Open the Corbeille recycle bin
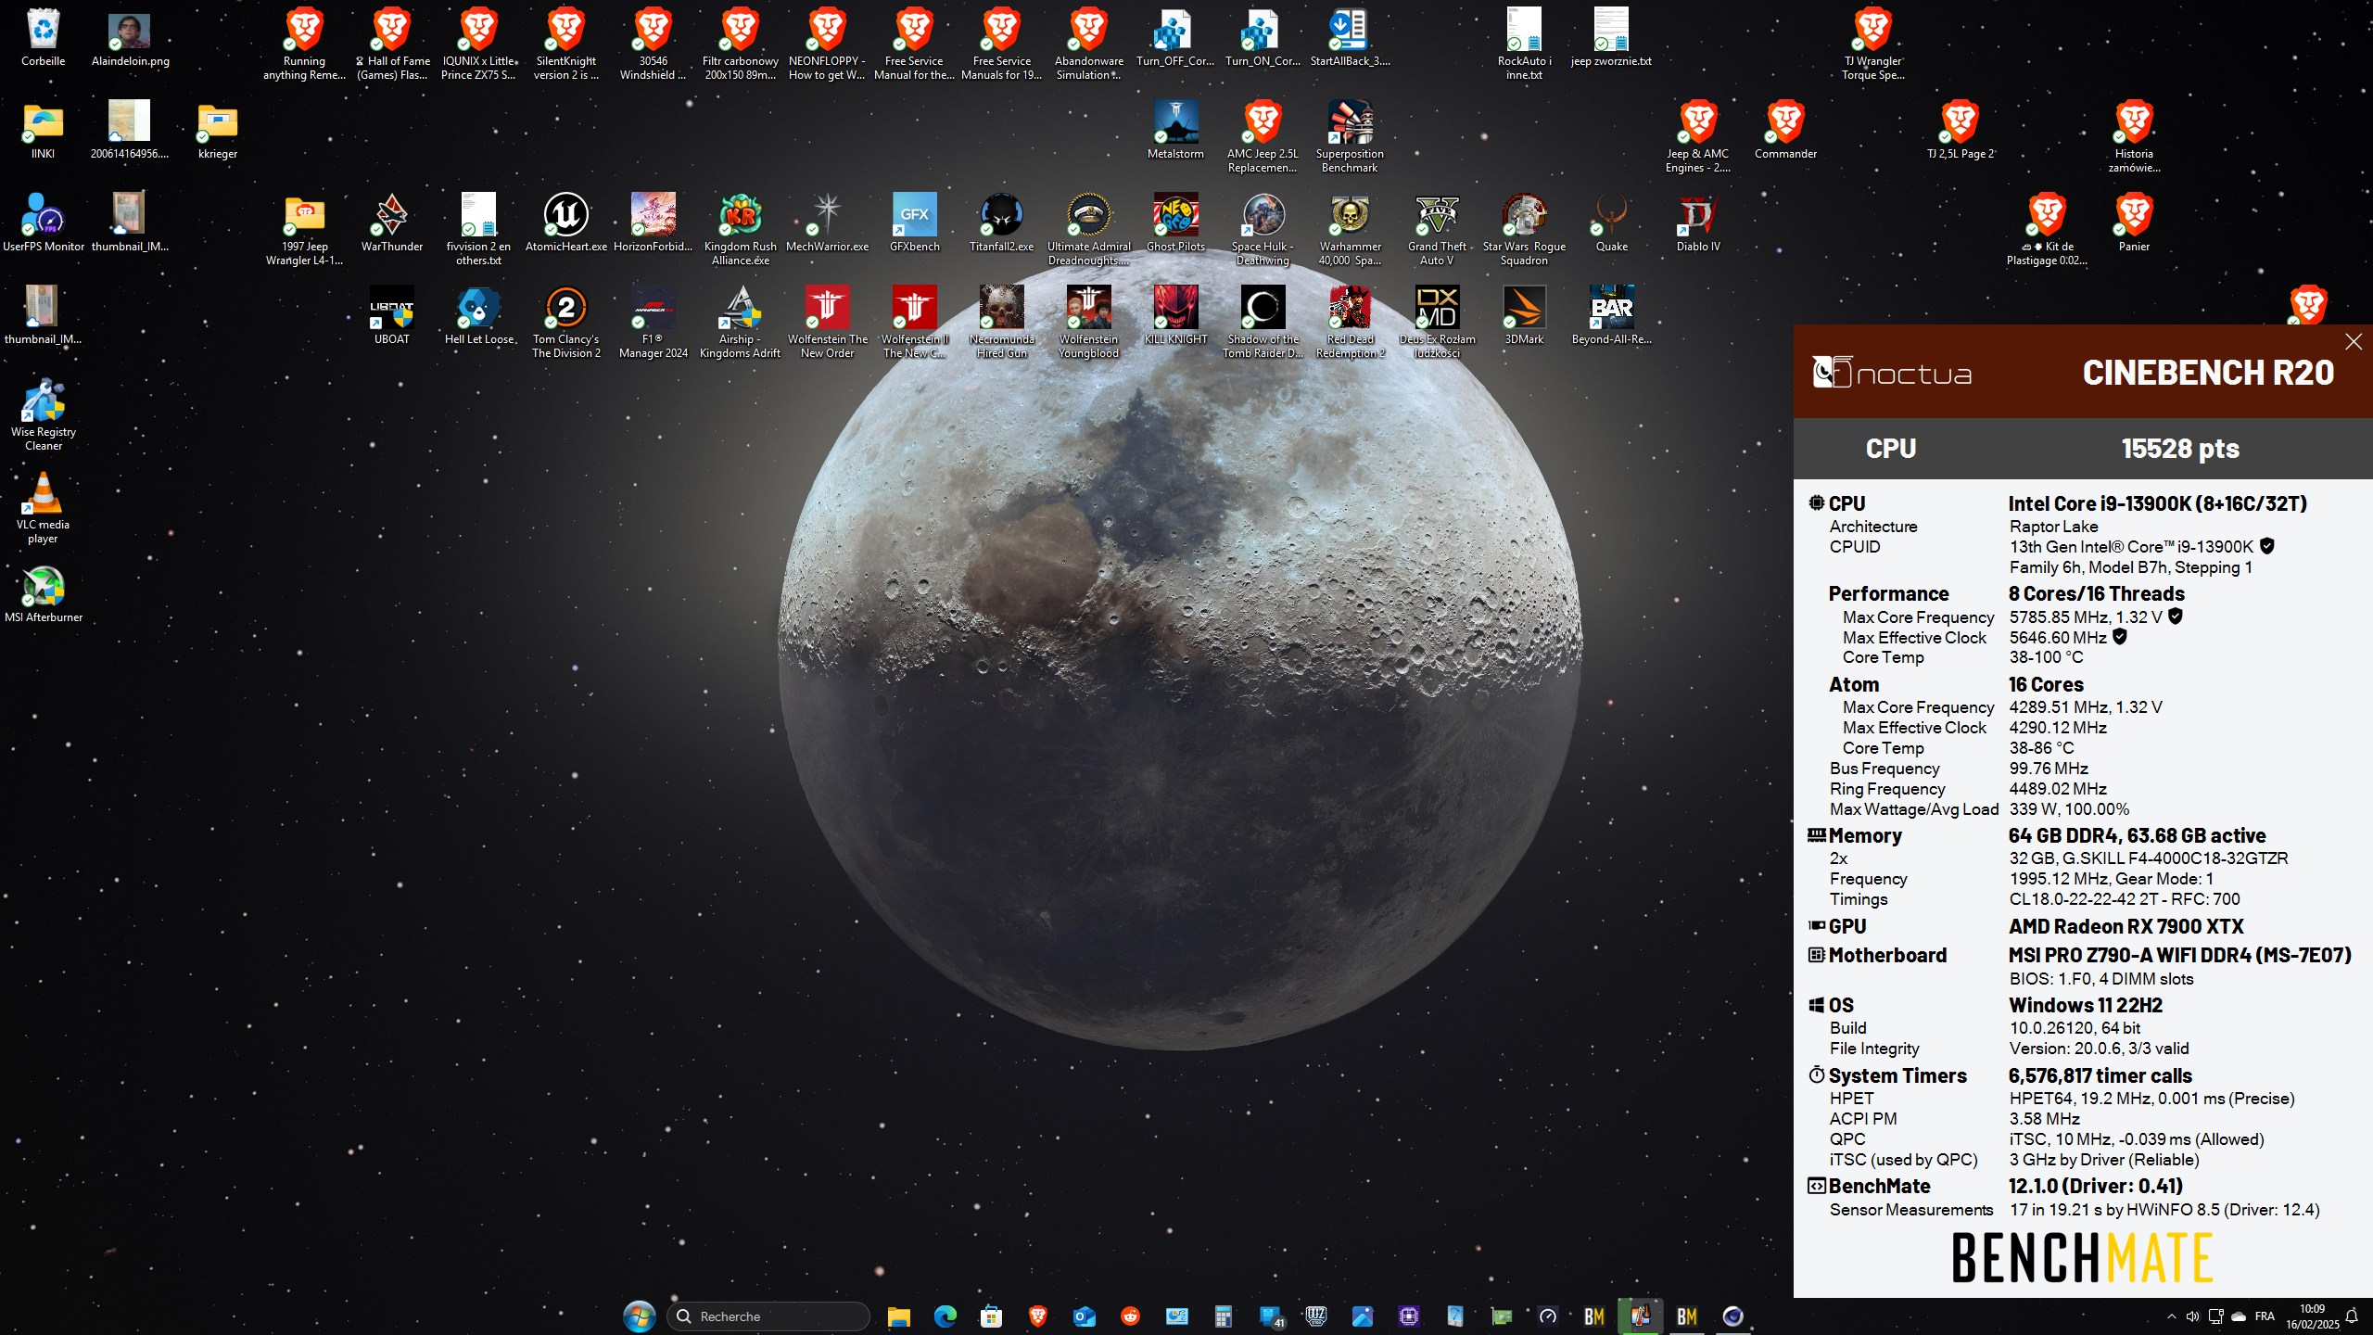2373x1335 pixels. [x=44, y=39]
